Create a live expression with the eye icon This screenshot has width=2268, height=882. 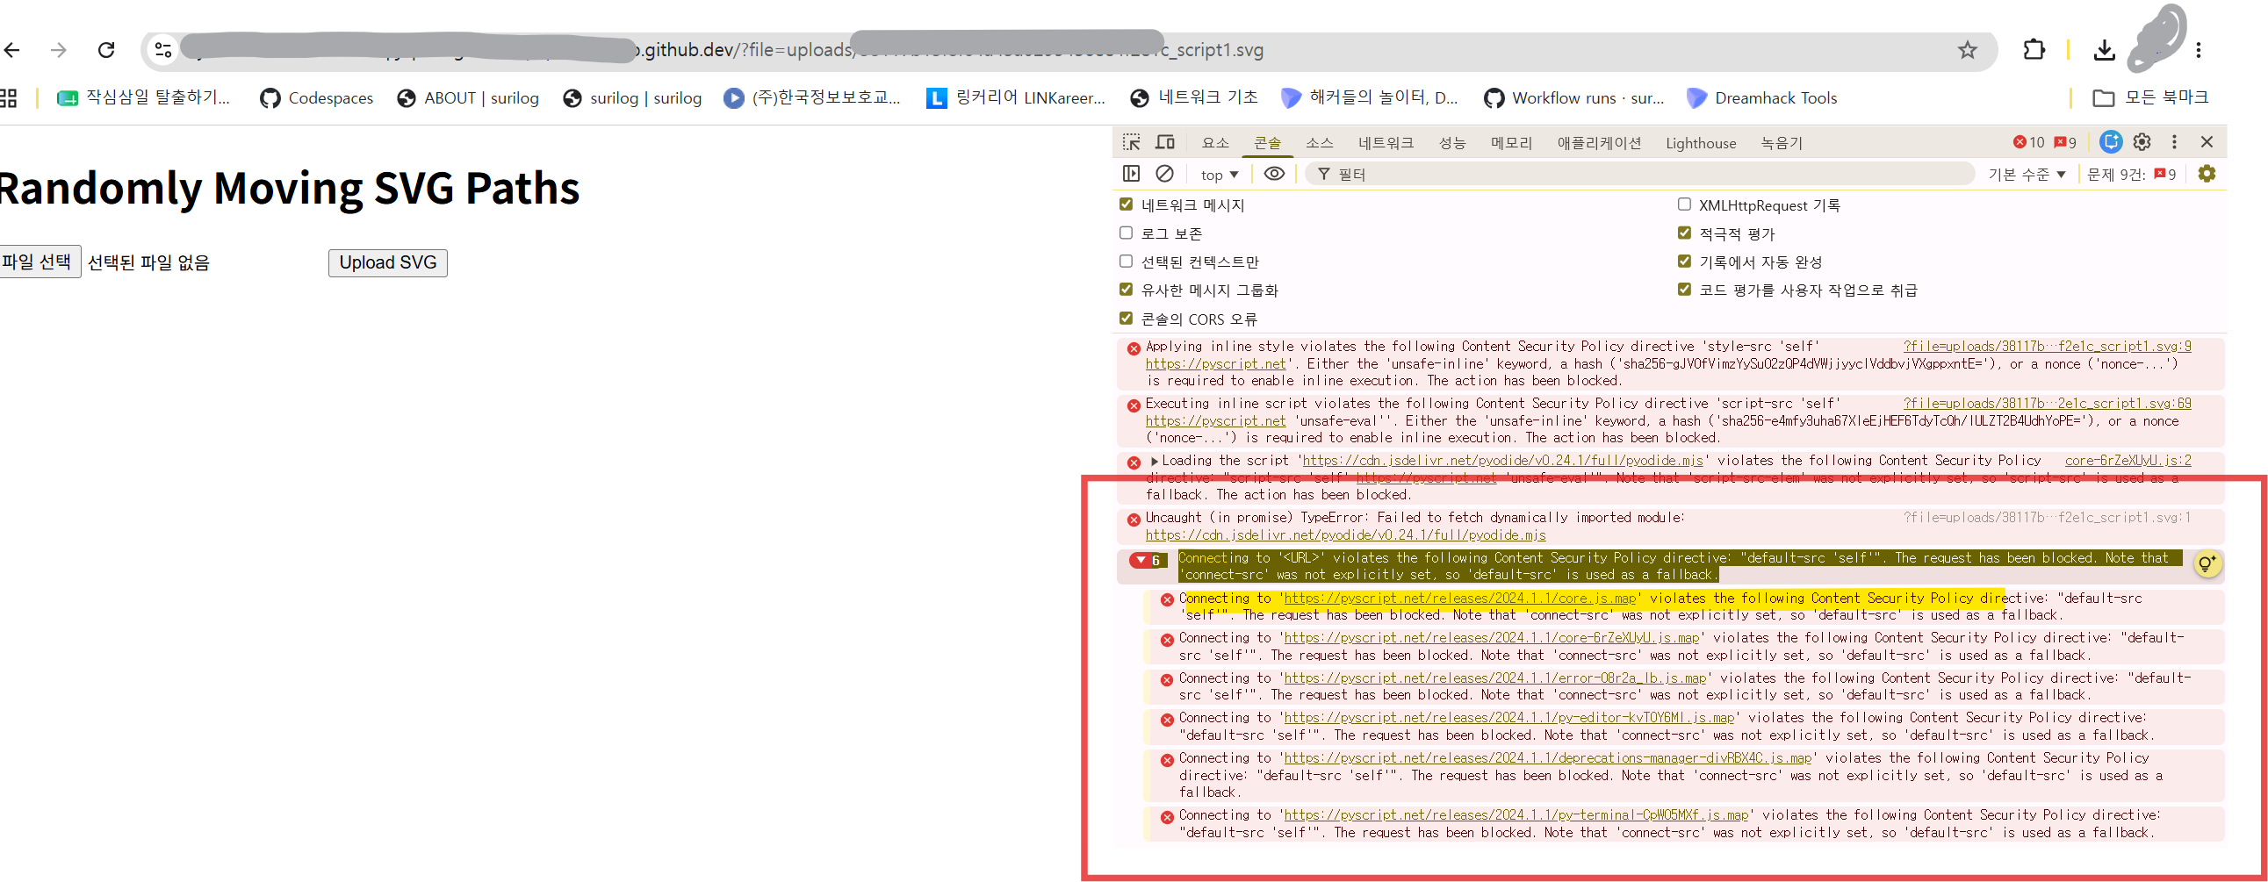[x=1274, y=174]
